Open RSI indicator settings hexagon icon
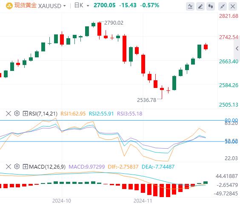 point(17,113)
